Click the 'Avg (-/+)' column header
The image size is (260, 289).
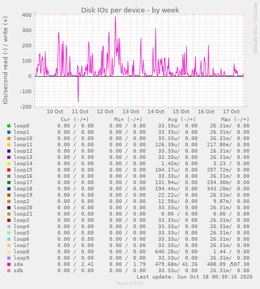pos(182,120)
